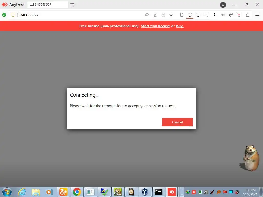The image size is (263, 197).
Task: Open VirtualBox cube taskbar icon
Action: click(145, 192)
